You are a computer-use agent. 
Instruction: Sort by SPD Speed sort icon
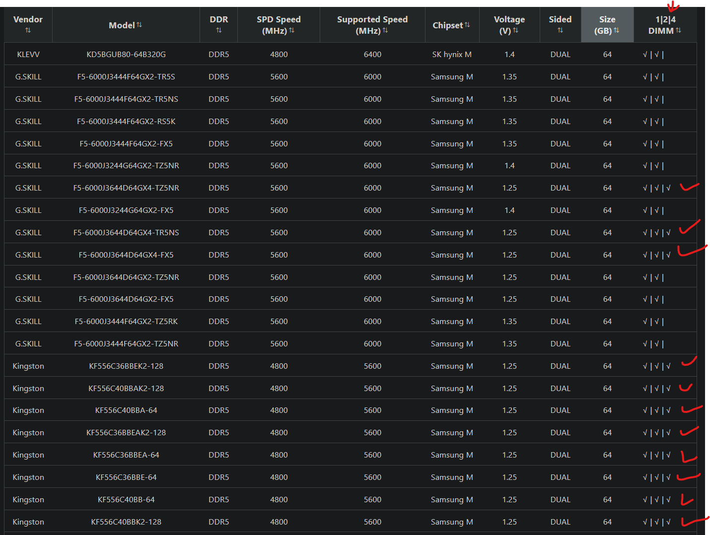coord(291,30)
